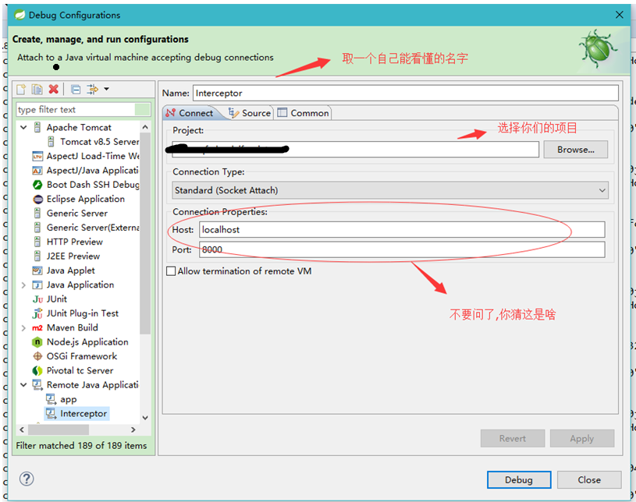Open the filter options dropdown arrow
636x502 pixels.
pyautogui.click(x=106, y=89)
